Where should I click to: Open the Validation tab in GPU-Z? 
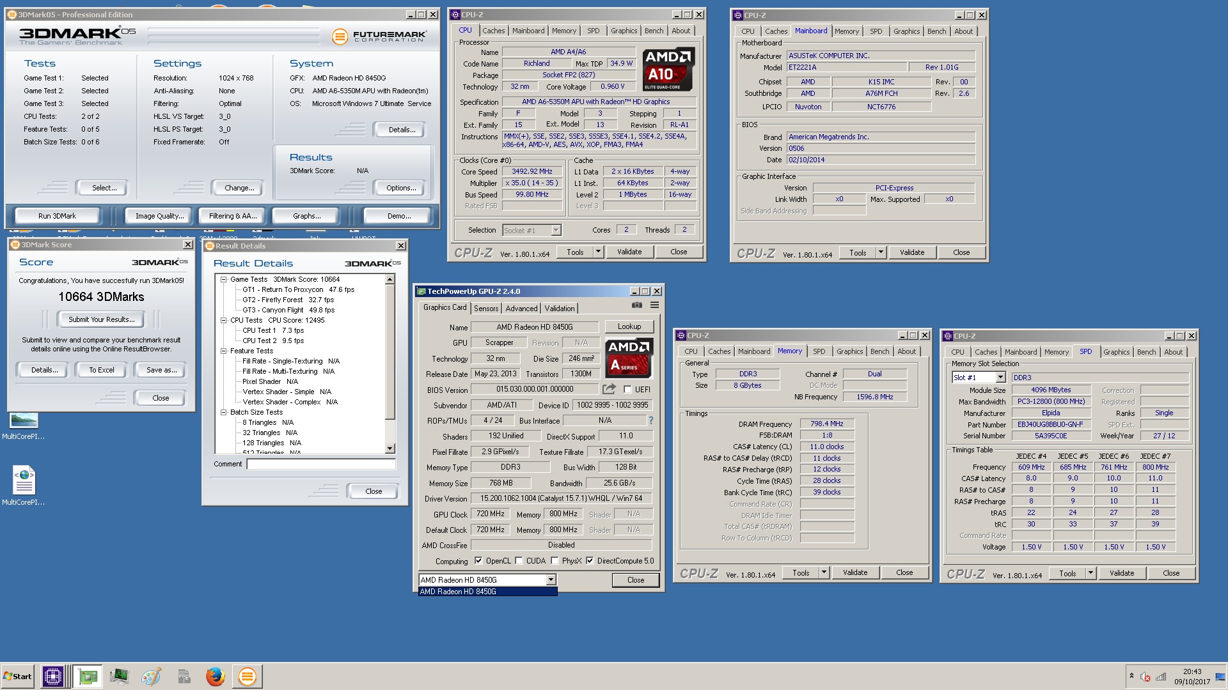pos(560,308)
